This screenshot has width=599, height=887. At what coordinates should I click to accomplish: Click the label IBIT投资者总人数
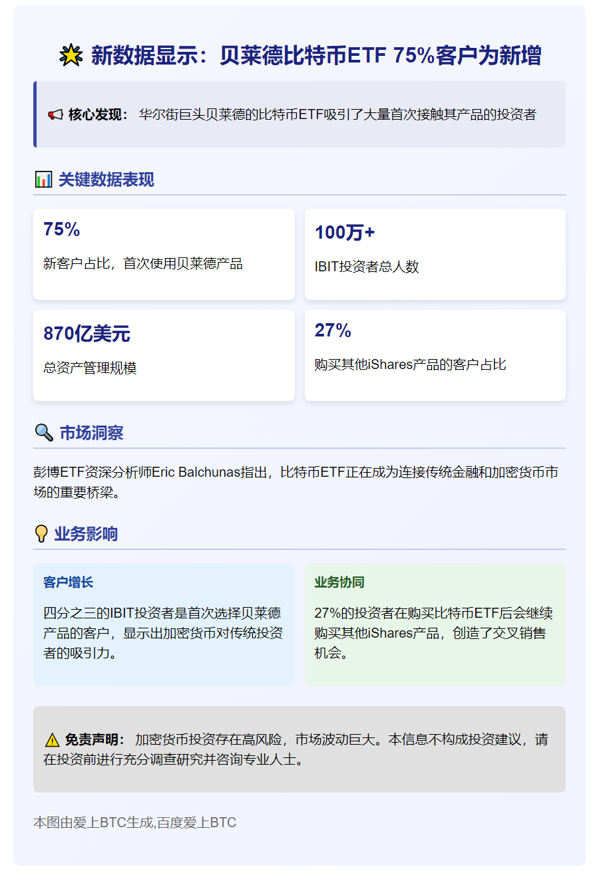(x=367, y=267)
